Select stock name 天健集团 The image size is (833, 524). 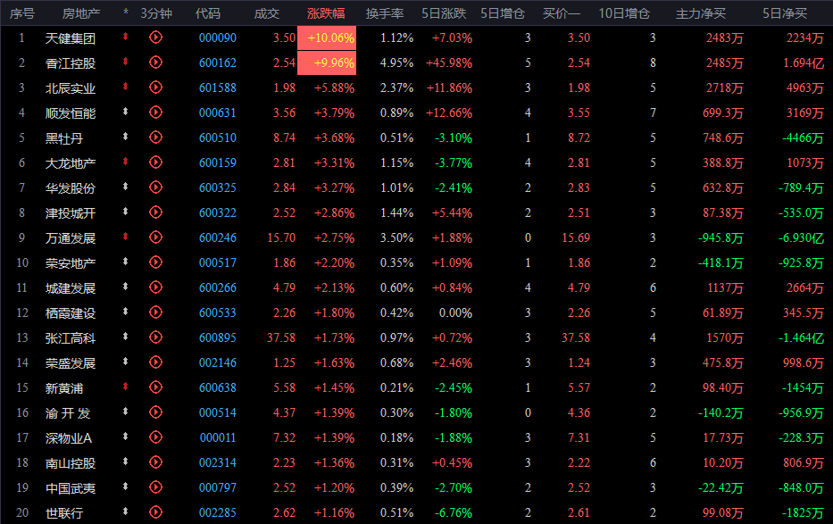[71, 38]
